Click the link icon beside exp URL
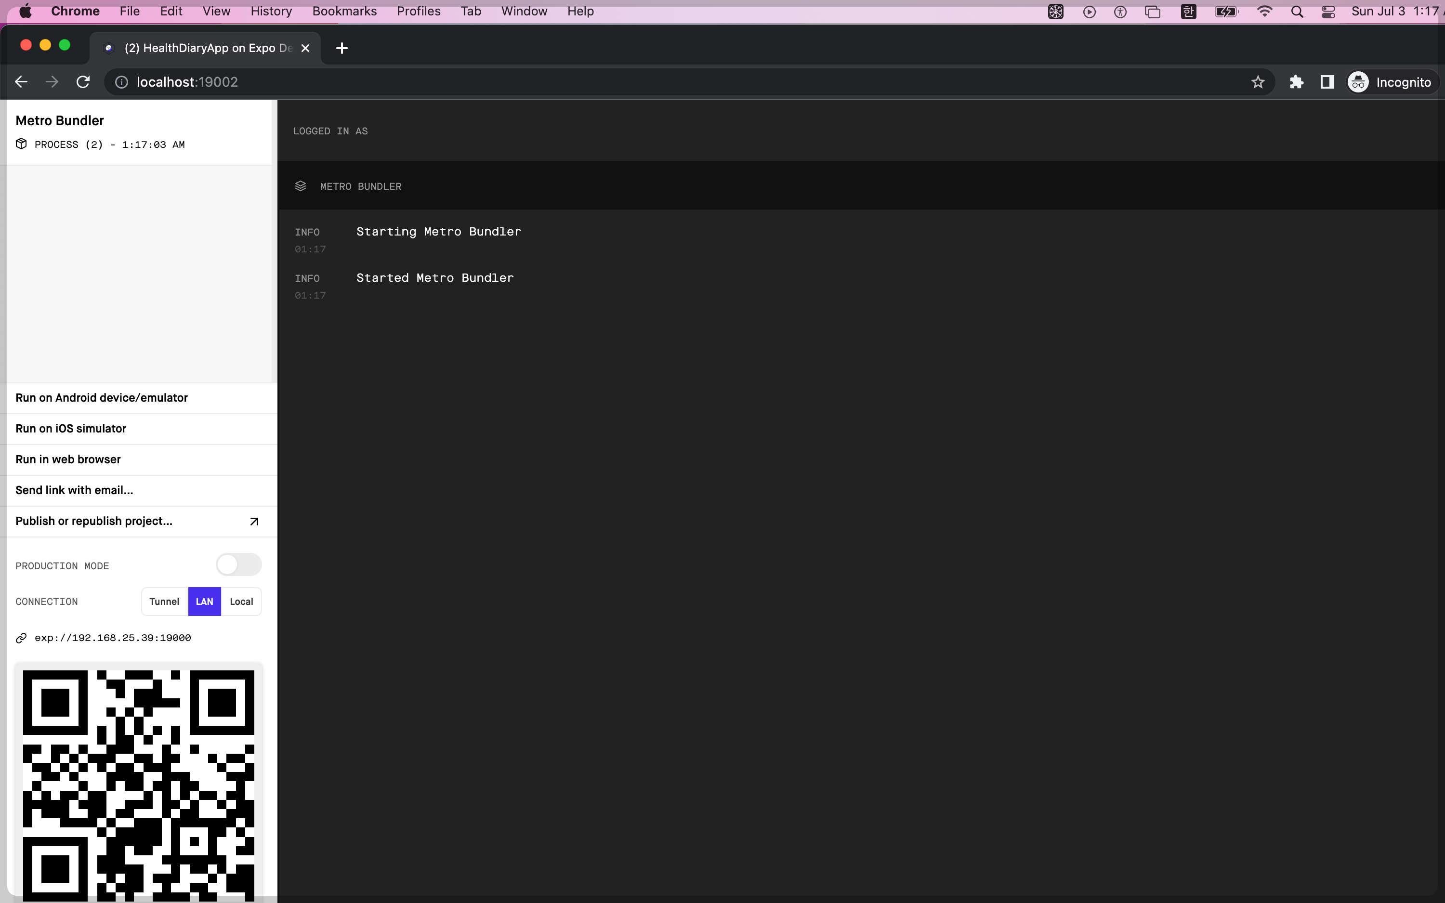The height and width of the screenshot is (903, 1445). coord(22,638)
